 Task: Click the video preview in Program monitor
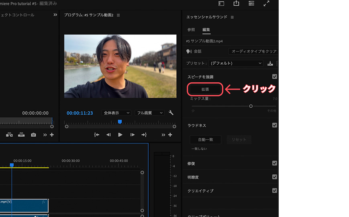pos(120,66)
